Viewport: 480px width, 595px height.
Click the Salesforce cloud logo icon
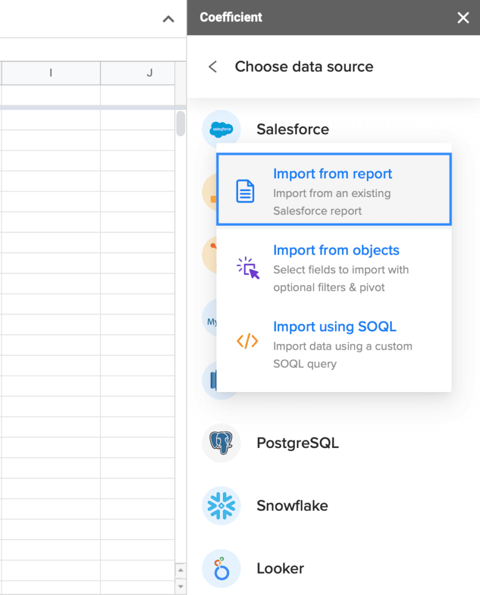(x=221, y=130)
